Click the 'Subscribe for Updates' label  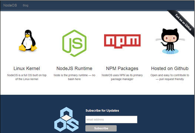click(102, 111)
